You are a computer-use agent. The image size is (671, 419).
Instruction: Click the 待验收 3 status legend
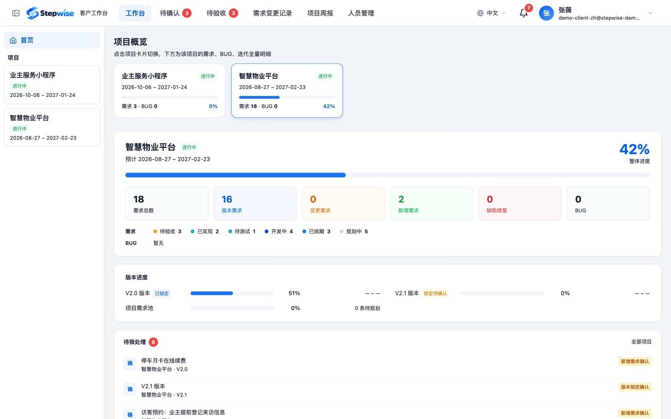(167, 231)
